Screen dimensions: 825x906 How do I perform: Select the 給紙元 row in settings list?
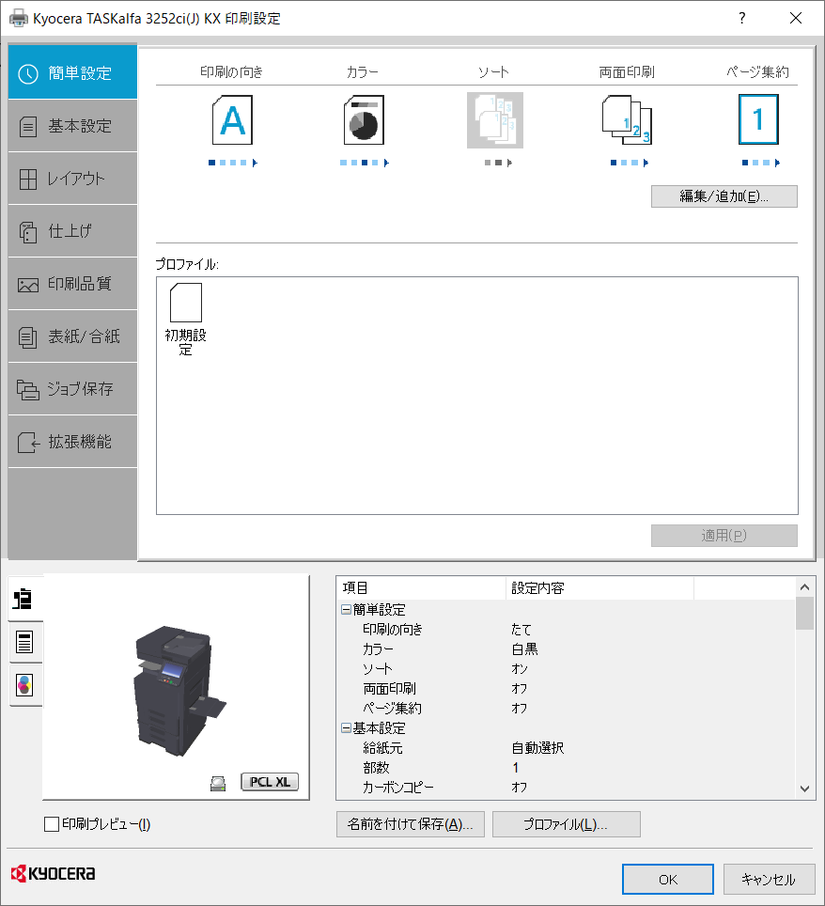[x=567, y=748]
